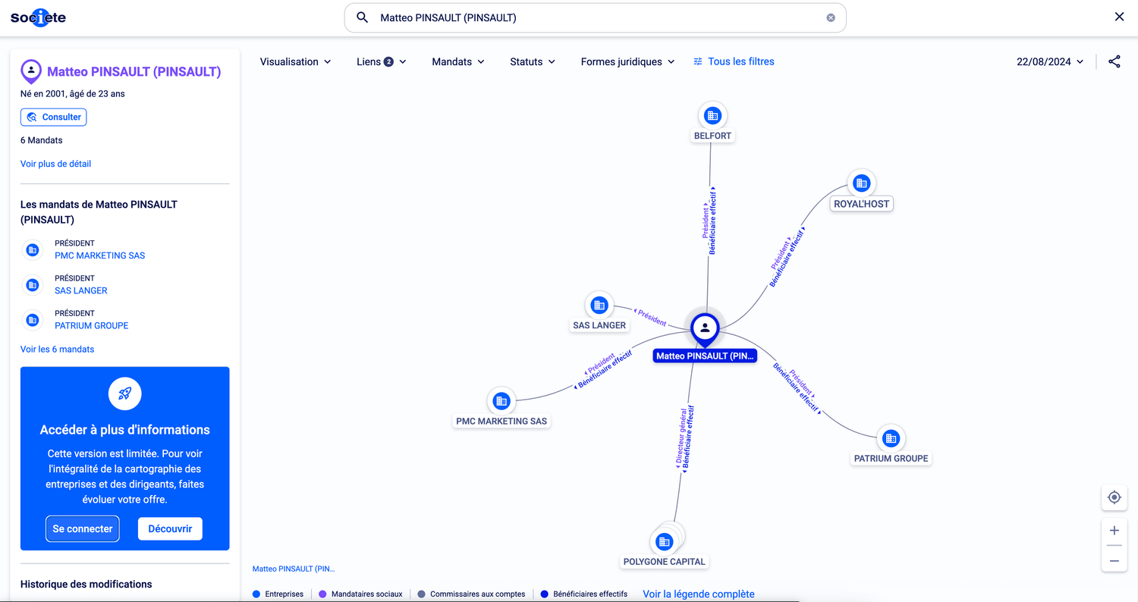The image size is (1138, 602).
Task: Click the Découvrir button
Action: pyautogui.click(x=170, y=528)
